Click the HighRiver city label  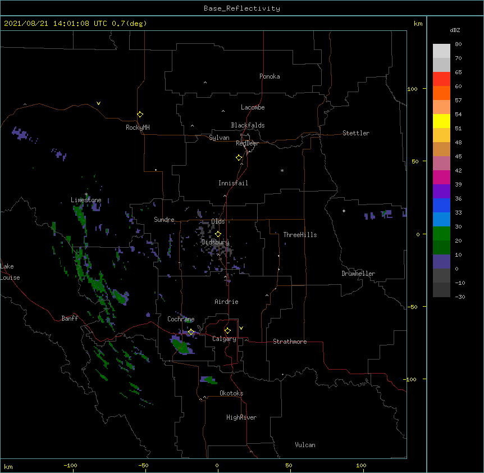click(241, 417)
